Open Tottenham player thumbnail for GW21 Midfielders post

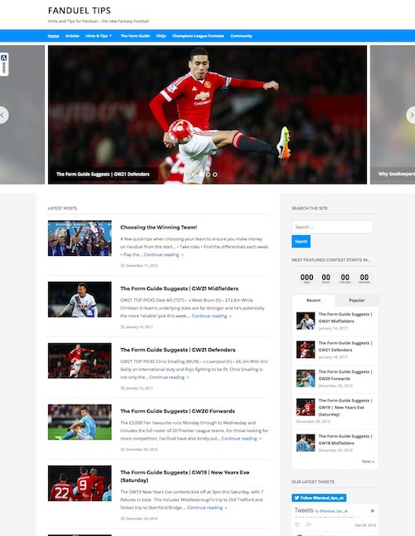pos(80,299)
